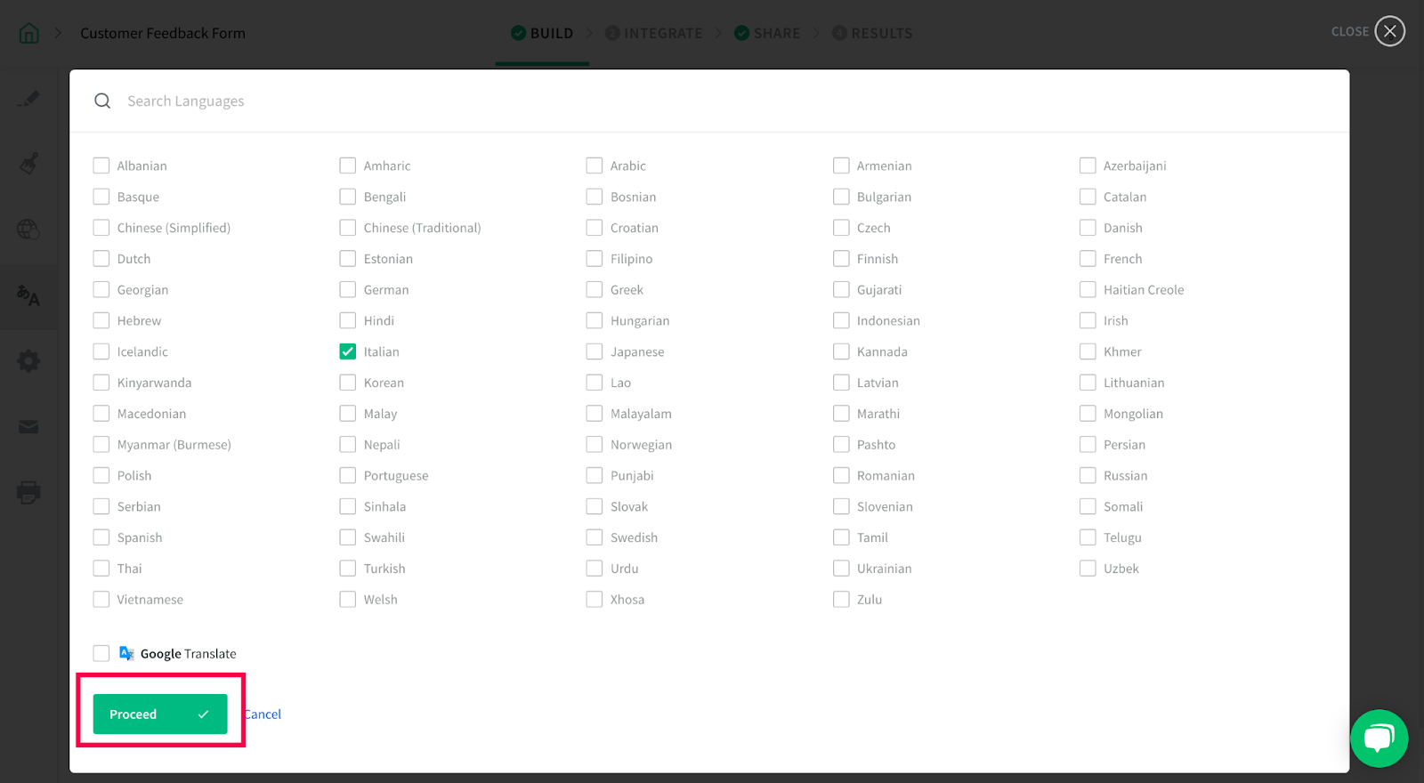
Task: Open the printer sidebar icon
Action: (28, 492)
